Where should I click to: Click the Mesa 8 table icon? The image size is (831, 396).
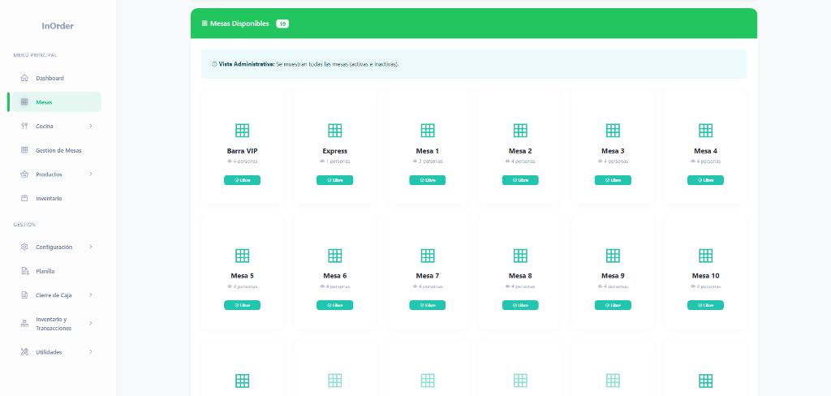pyautogui.click(x=520, y=256)
